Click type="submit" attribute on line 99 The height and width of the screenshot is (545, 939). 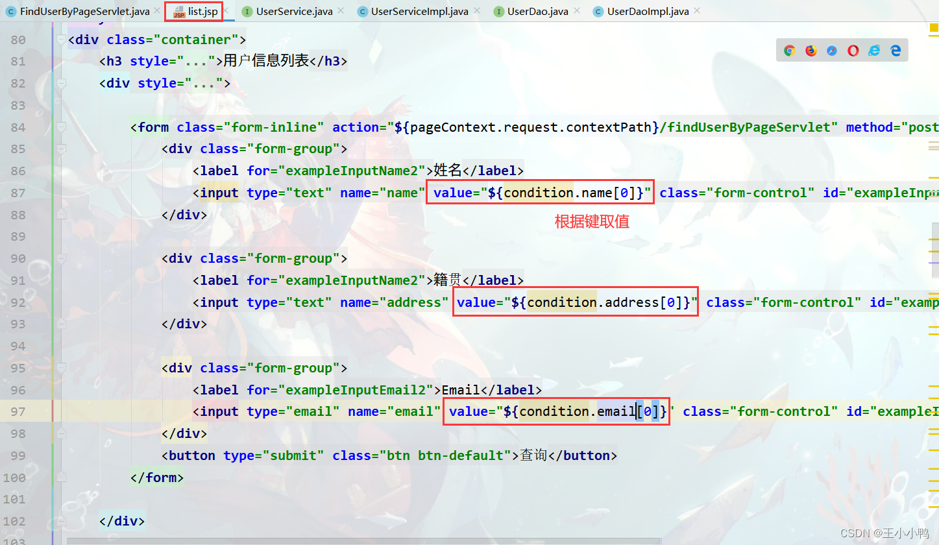point(274,455)
